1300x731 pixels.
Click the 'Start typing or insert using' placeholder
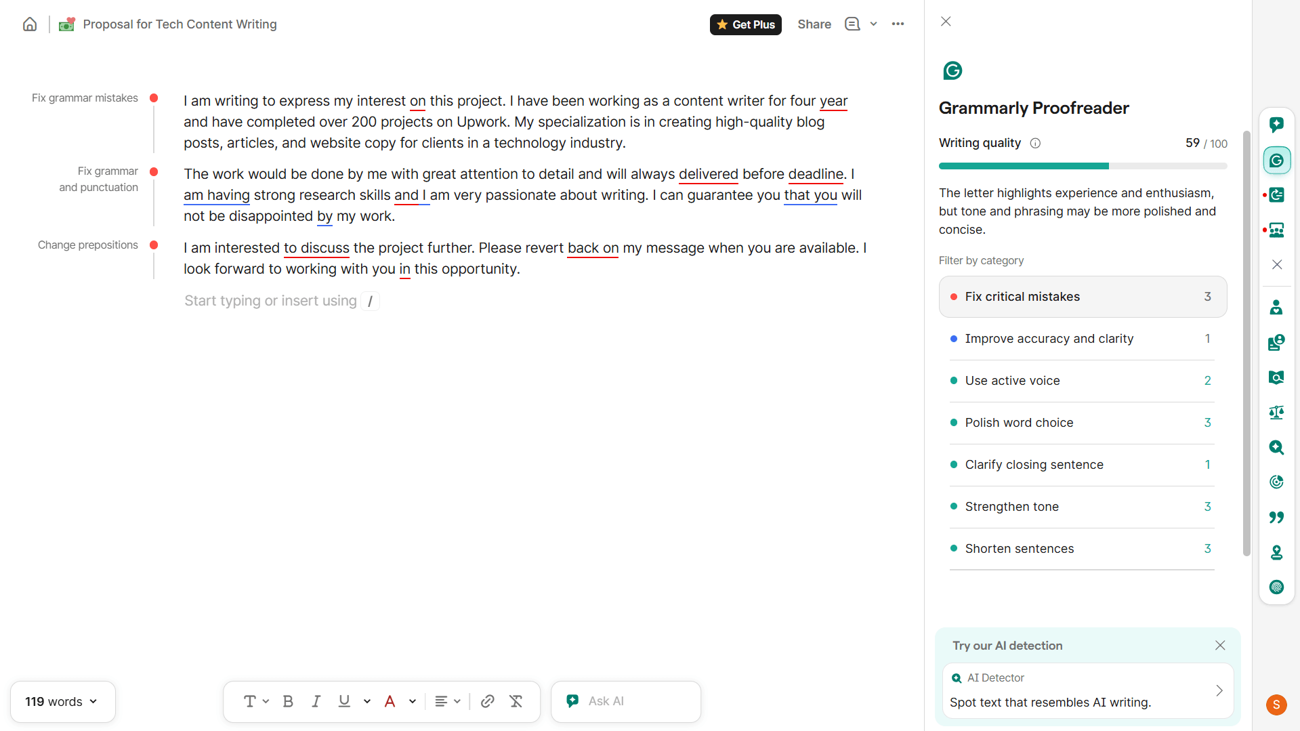pos(270,301)
